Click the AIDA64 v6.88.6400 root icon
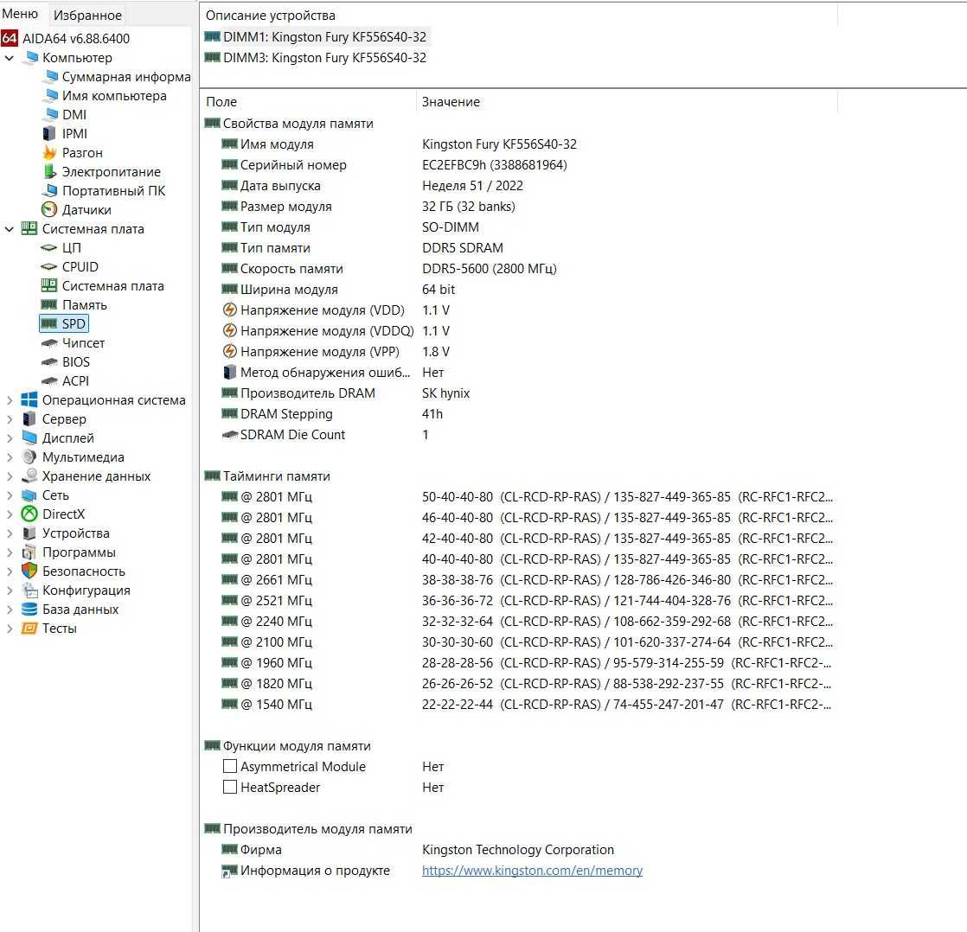Screen dimensions: 967x932 (x=10, y=38)
